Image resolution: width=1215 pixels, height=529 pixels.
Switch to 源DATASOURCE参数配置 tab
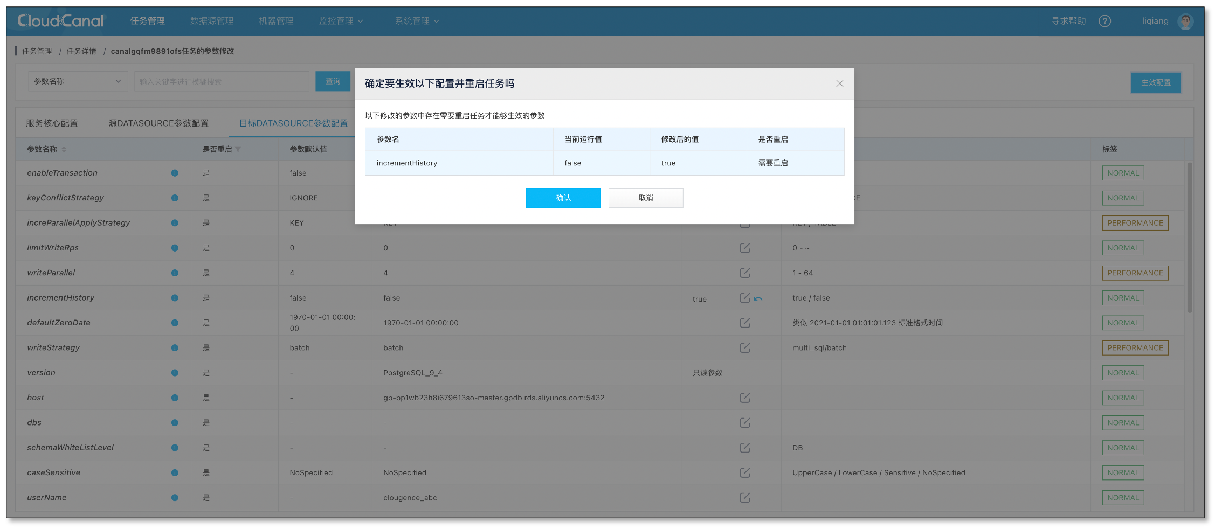(158, 123)
